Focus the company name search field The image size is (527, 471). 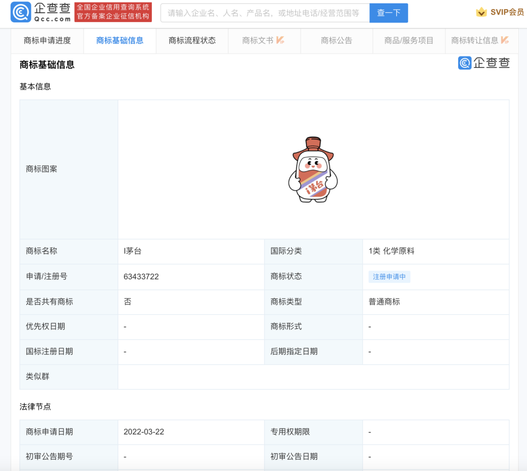click(x=264, y=13)
